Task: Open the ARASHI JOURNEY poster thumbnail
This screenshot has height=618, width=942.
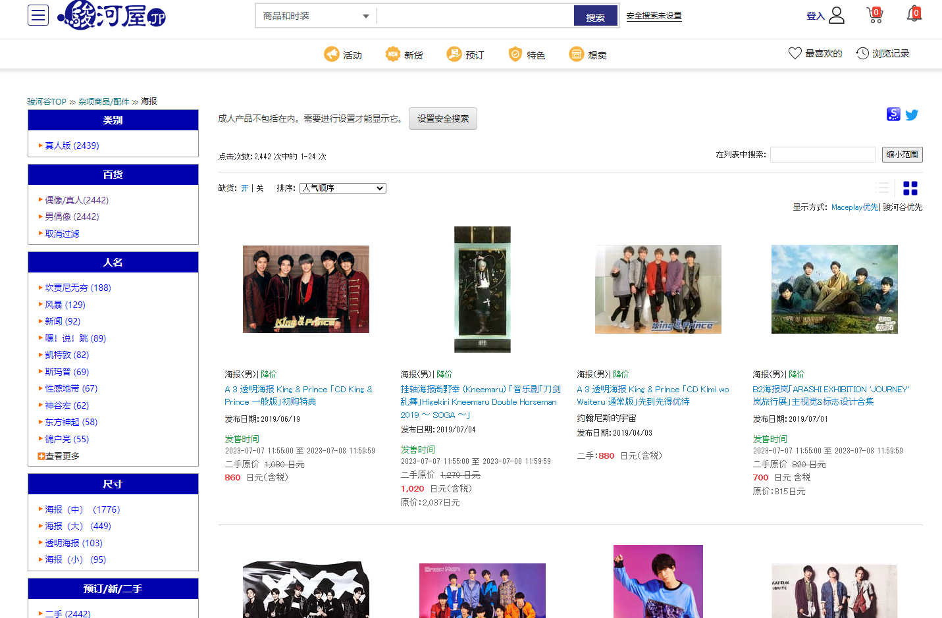Action: point(835,289)
